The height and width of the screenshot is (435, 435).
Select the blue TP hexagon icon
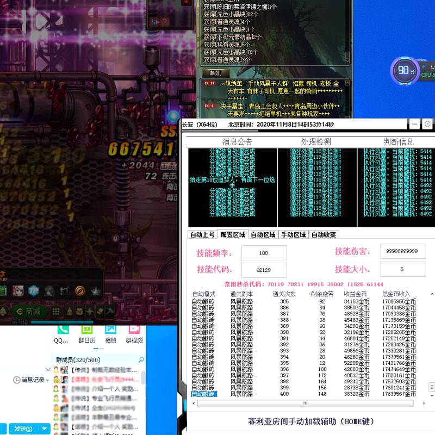(x=34, y=291)
